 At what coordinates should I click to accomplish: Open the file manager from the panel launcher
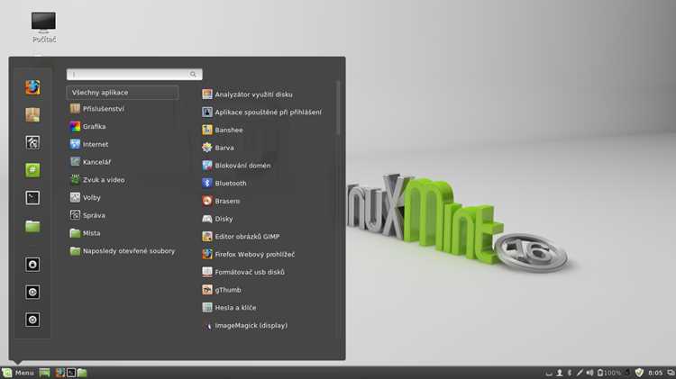tap(82, 373)
